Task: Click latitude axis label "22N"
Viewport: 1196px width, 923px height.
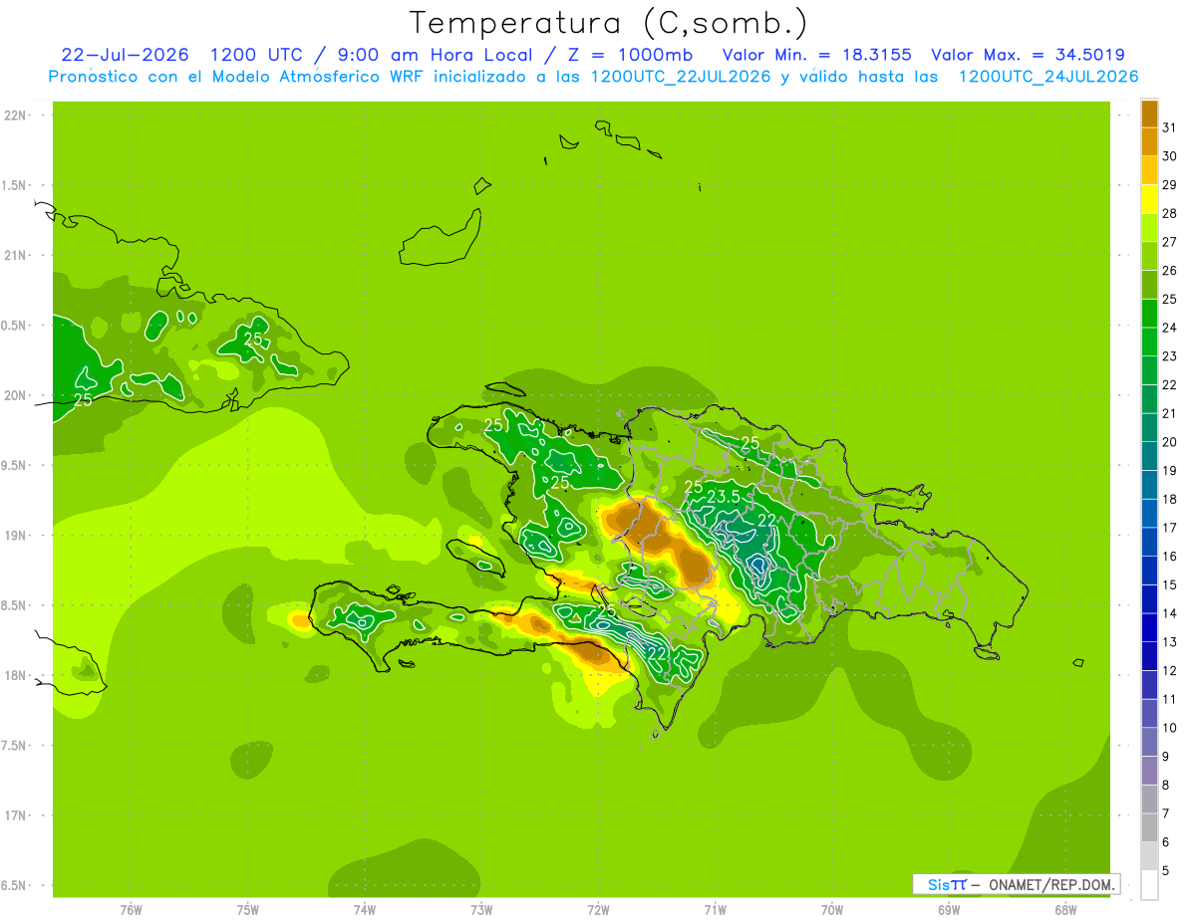Action: coord(15,115)
